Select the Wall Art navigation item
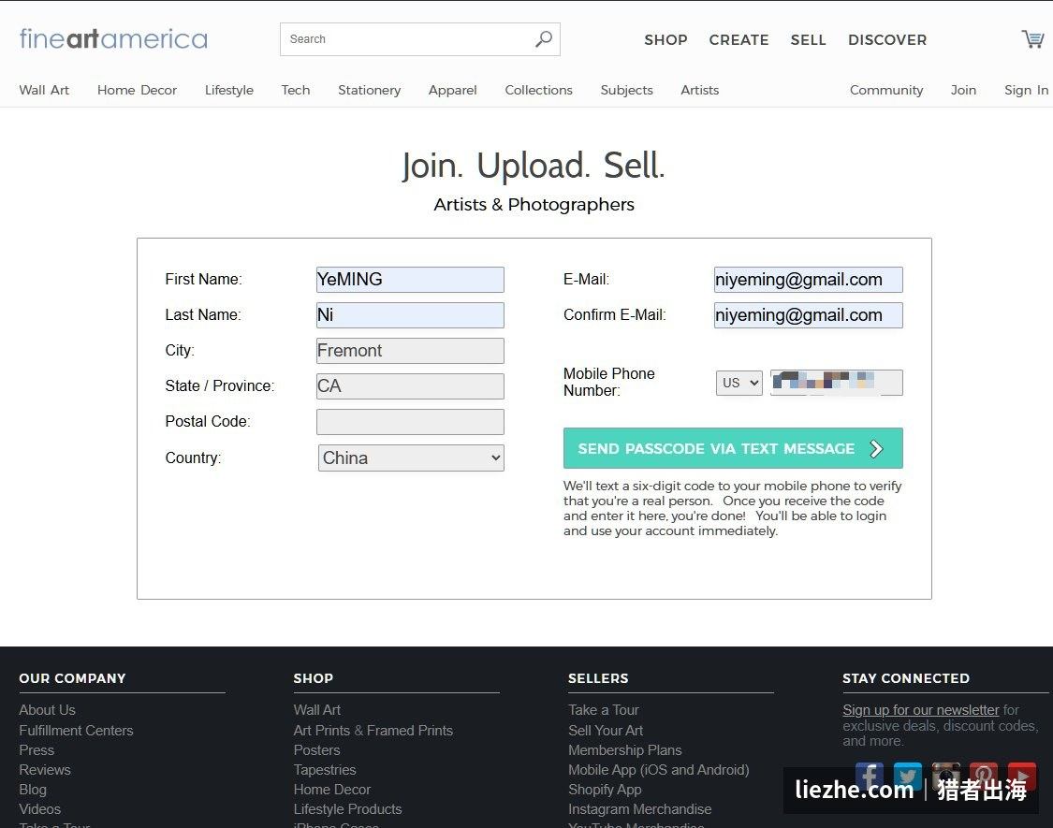1053x828 pixels. [44, 90]
